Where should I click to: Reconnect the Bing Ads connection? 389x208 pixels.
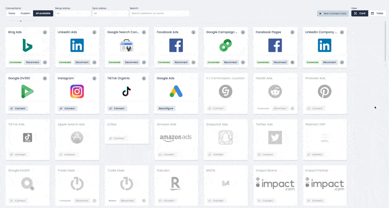(33, 63)
